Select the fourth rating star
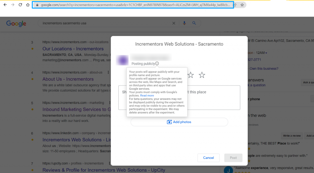The image size is (314, 173). (x=191, y=75)
